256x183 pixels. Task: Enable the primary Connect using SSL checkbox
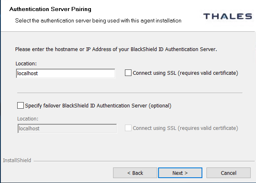(128, 73)
